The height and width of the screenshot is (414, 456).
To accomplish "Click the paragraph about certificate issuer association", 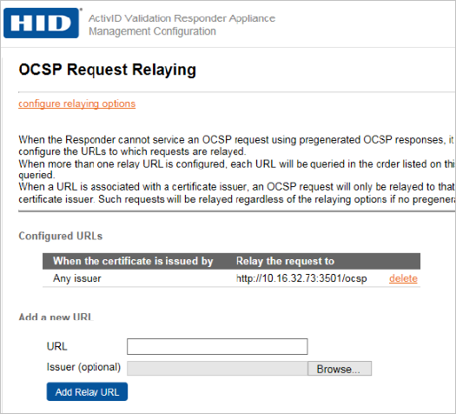I will coord(236,193).
